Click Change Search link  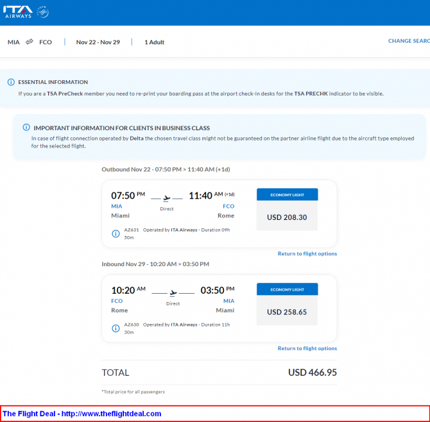pyautogui.click(x=409, y=41)
